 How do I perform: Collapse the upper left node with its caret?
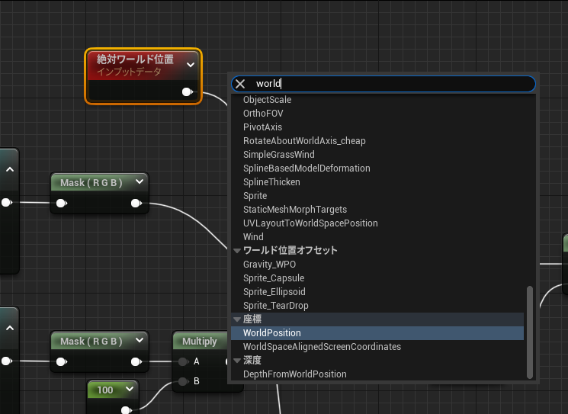(x=10, y=169)
